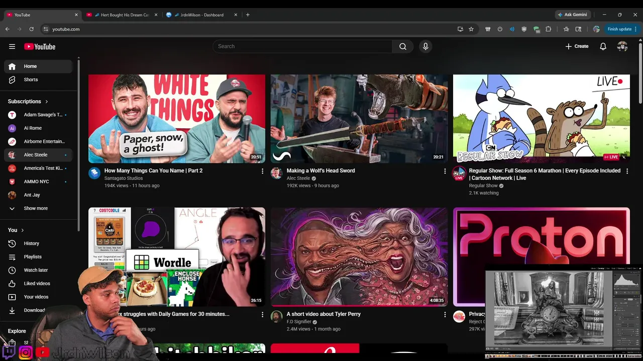Open Liked videos in the sidebar
The height and width of the screenshot is (361, 643).
[x=38, y=284]
